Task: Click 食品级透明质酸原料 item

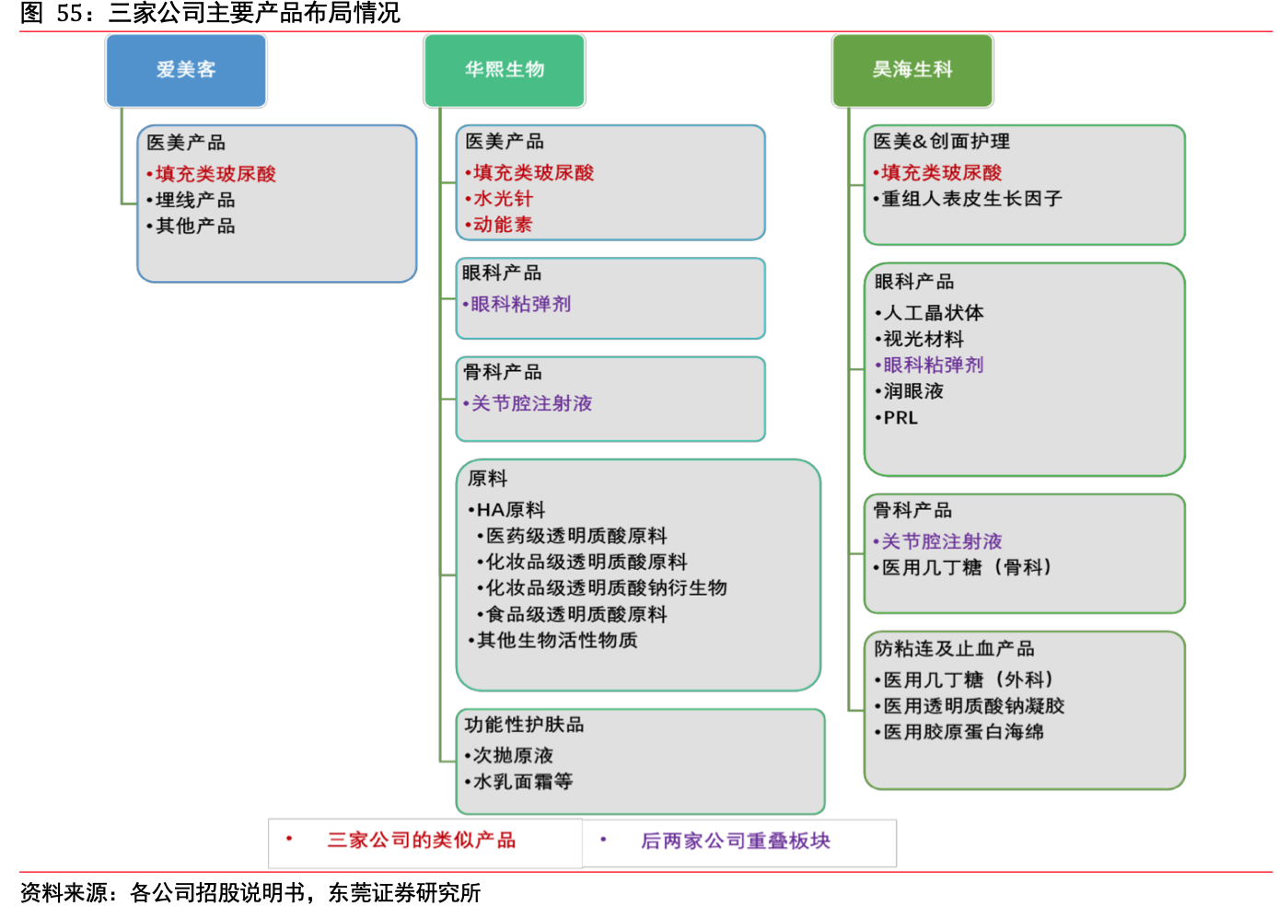Action: tap(575, 614)
